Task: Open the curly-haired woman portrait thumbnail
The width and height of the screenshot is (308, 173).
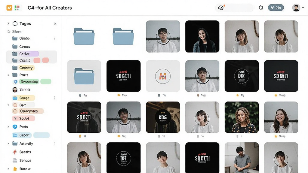Action: click(242, 117)
